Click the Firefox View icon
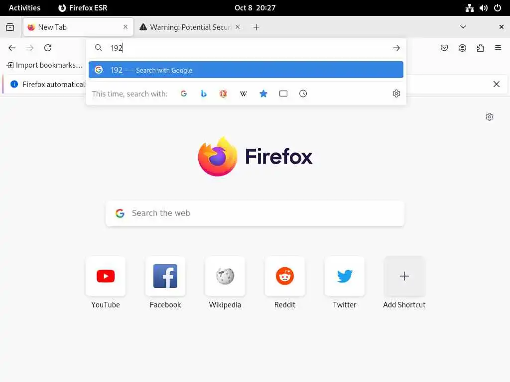 click(x=10, y=27)
